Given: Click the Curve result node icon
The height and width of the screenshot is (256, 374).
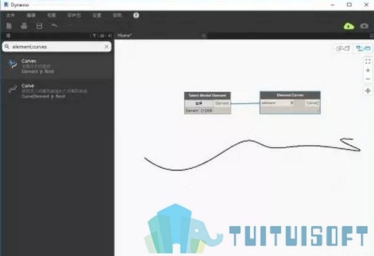Looking at the screenshot, I should point(12,89).
